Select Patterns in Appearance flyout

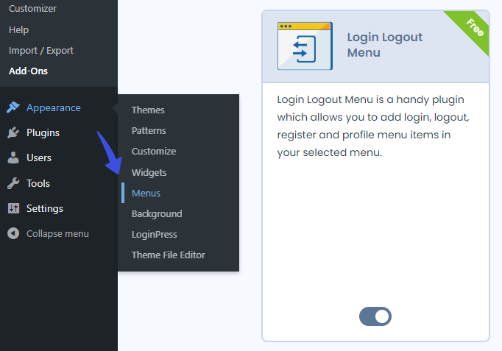click(x=149, y=130)
